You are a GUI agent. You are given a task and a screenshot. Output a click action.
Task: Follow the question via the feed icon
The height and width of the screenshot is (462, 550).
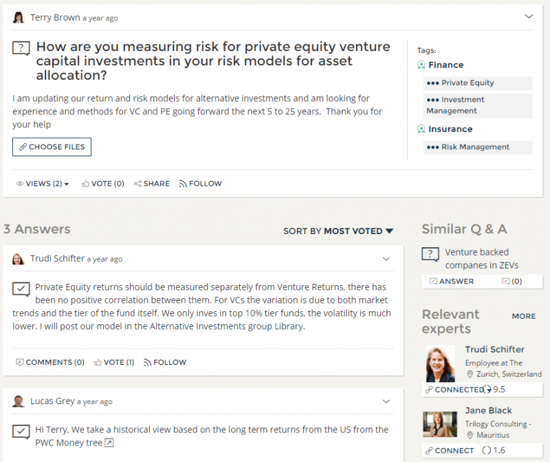[201, 184]
